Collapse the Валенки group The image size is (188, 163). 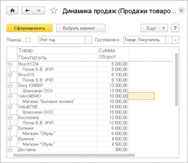click(x=10, y=139)
